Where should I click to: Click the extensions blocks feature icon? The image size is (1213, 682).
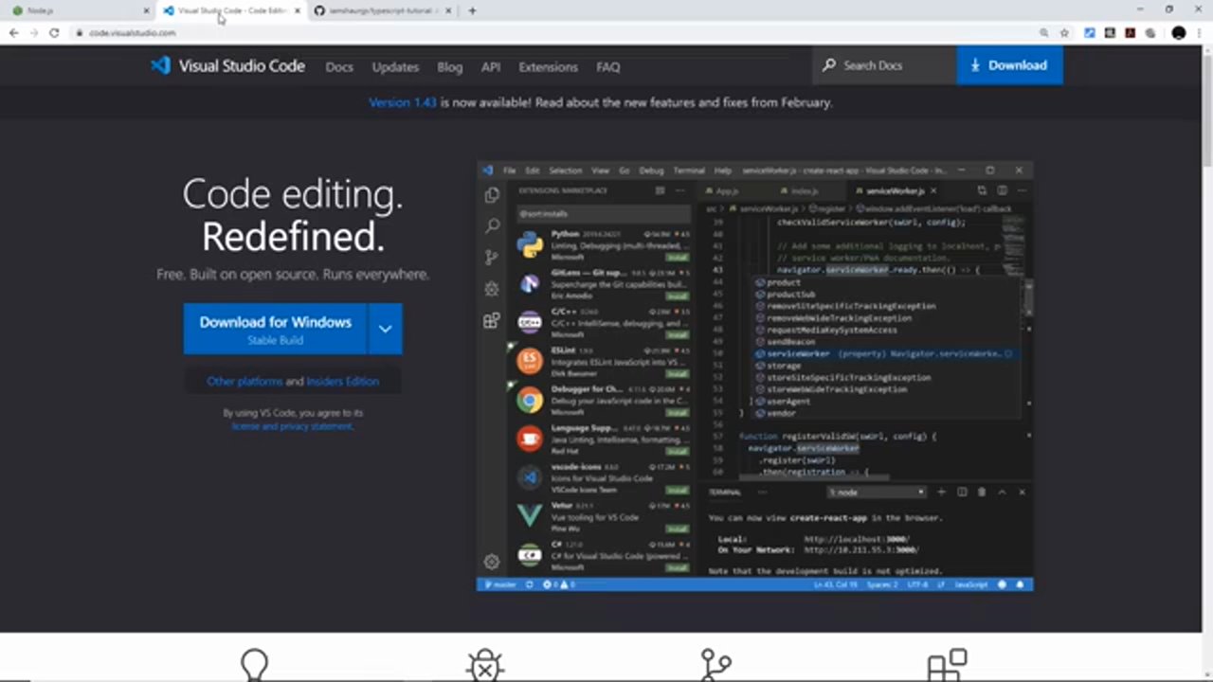[947, 665]
